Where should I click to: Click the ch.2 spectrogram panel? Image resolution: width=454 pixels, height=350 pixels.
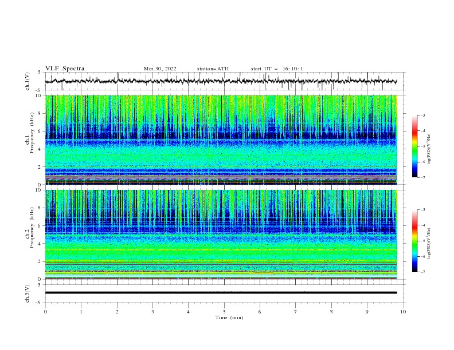pos(221,234)
